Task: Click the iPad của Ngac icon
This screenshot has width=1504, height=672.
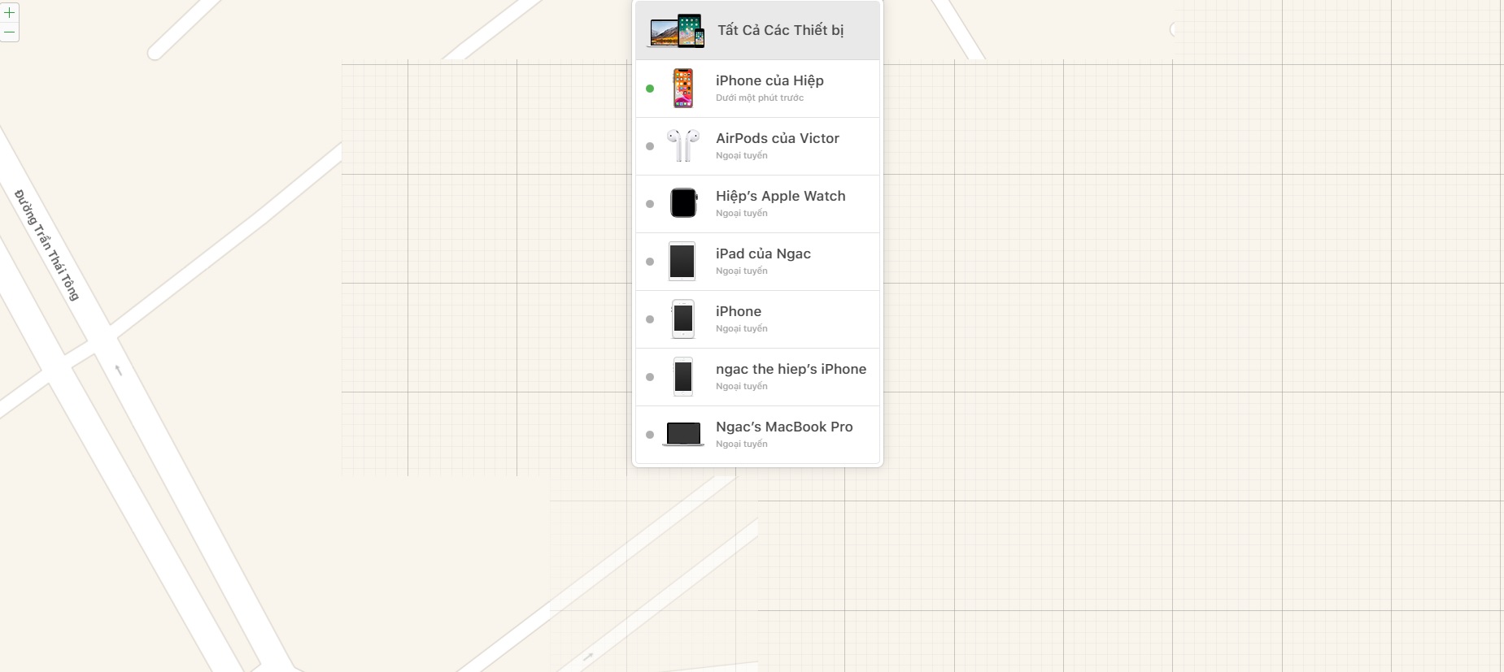Action: coord(682,262)
